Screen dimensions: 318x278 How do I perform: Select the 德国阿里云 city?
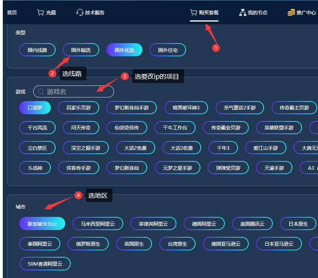(x=204, y=224)
